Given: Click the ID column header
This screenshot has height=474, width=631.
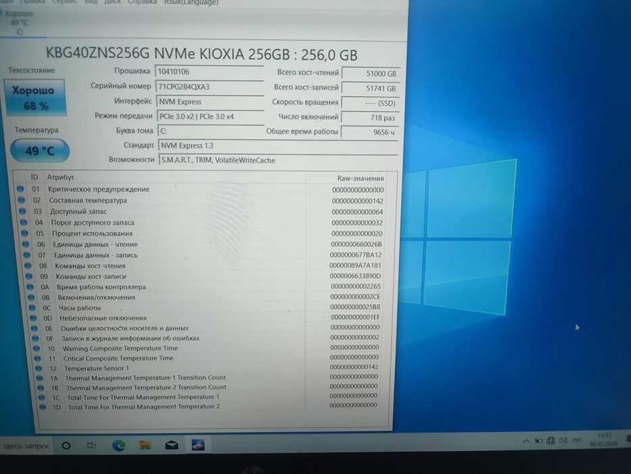Looking at the screenshot, I should coord(34,177).
